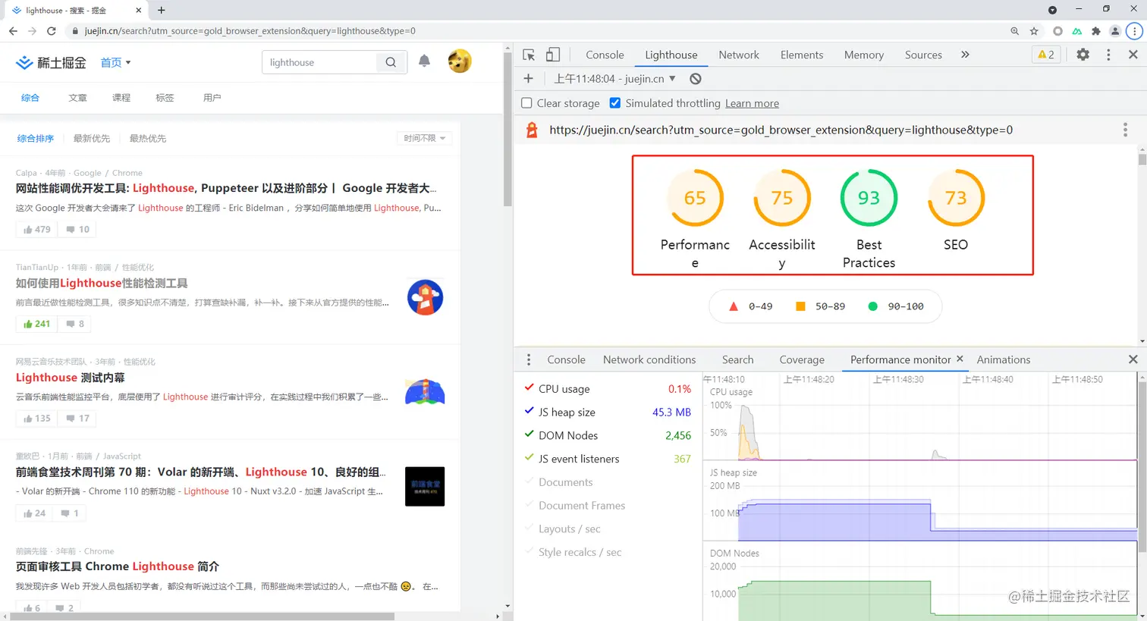
Task: Close the DevTools panel
Action: (1133, 55)
